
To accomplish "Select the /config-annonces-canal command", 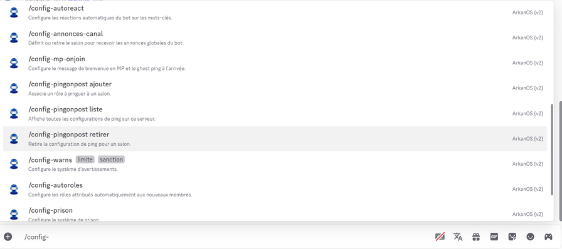I will (x=275, y=38).
